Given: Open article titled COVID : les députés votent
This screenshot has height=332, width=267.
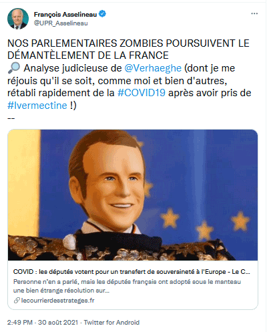Looking at the screenshot, I should click(x=131, y=272).
